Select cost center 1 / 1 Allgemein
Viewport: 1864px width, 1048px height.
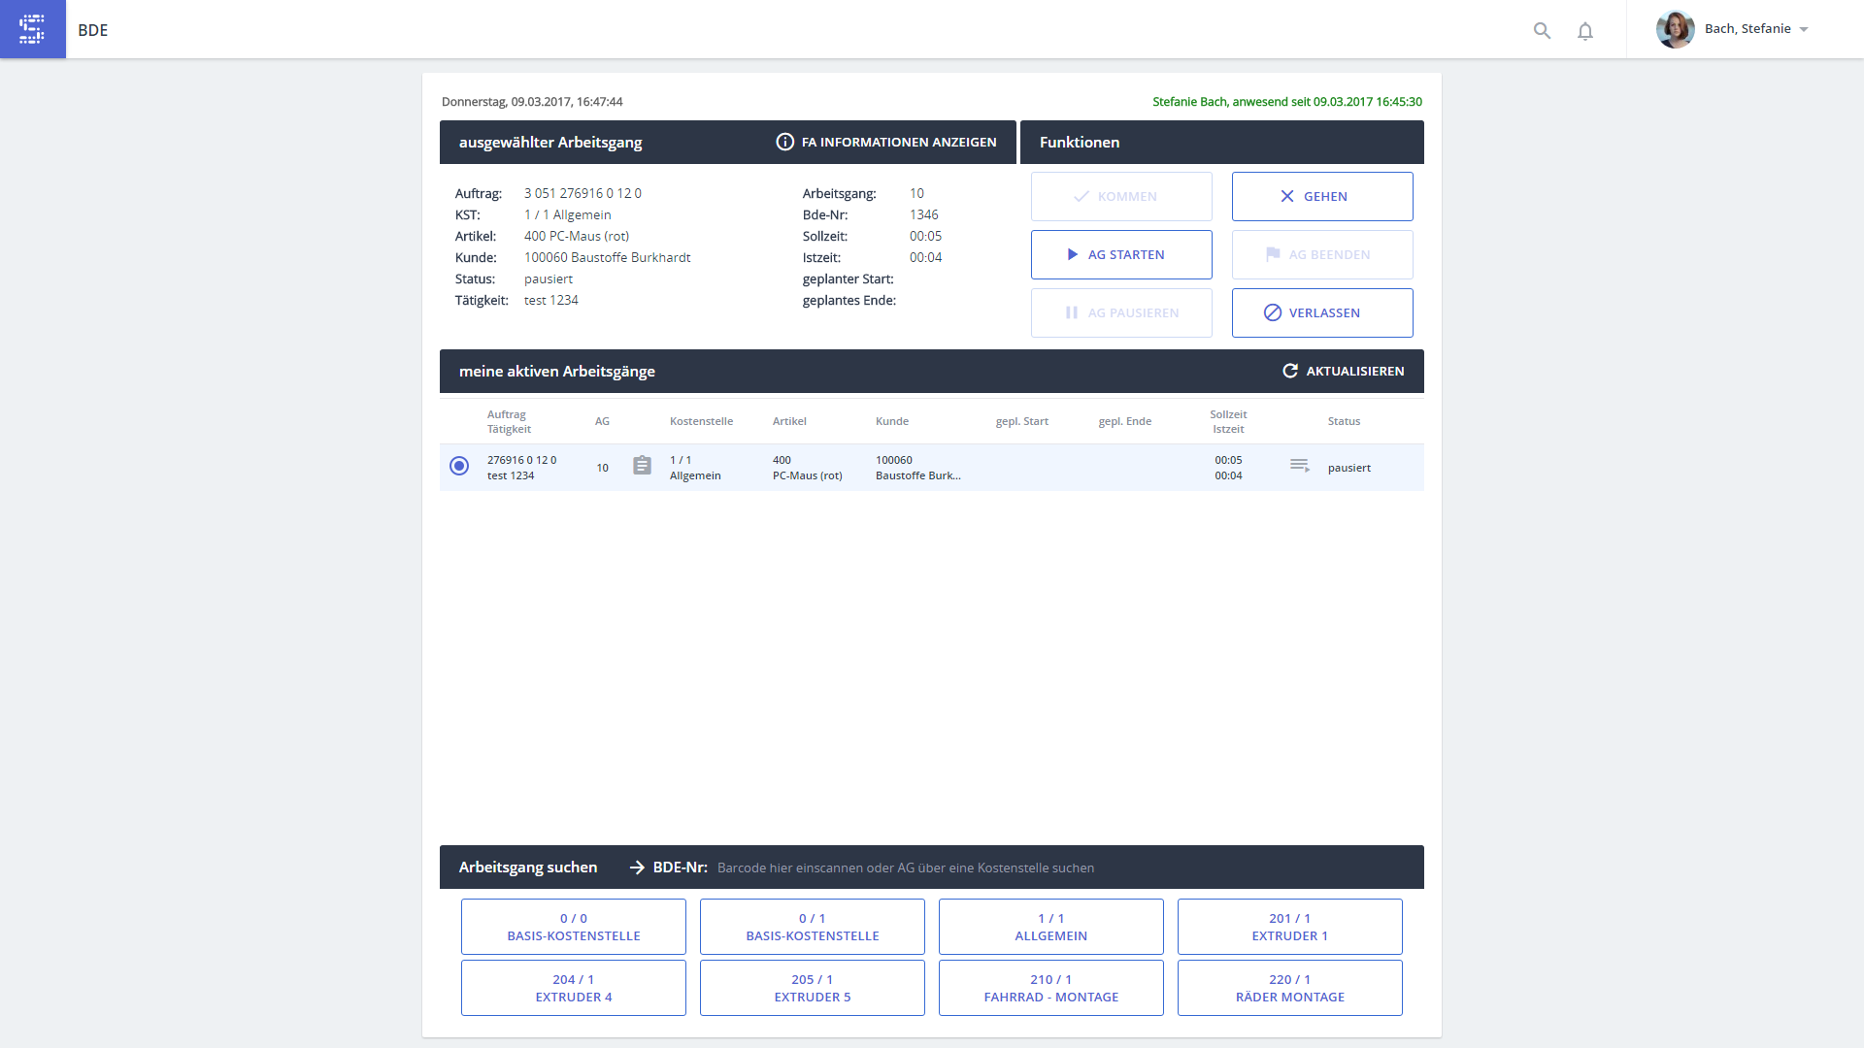click(x=1050, y=927)
